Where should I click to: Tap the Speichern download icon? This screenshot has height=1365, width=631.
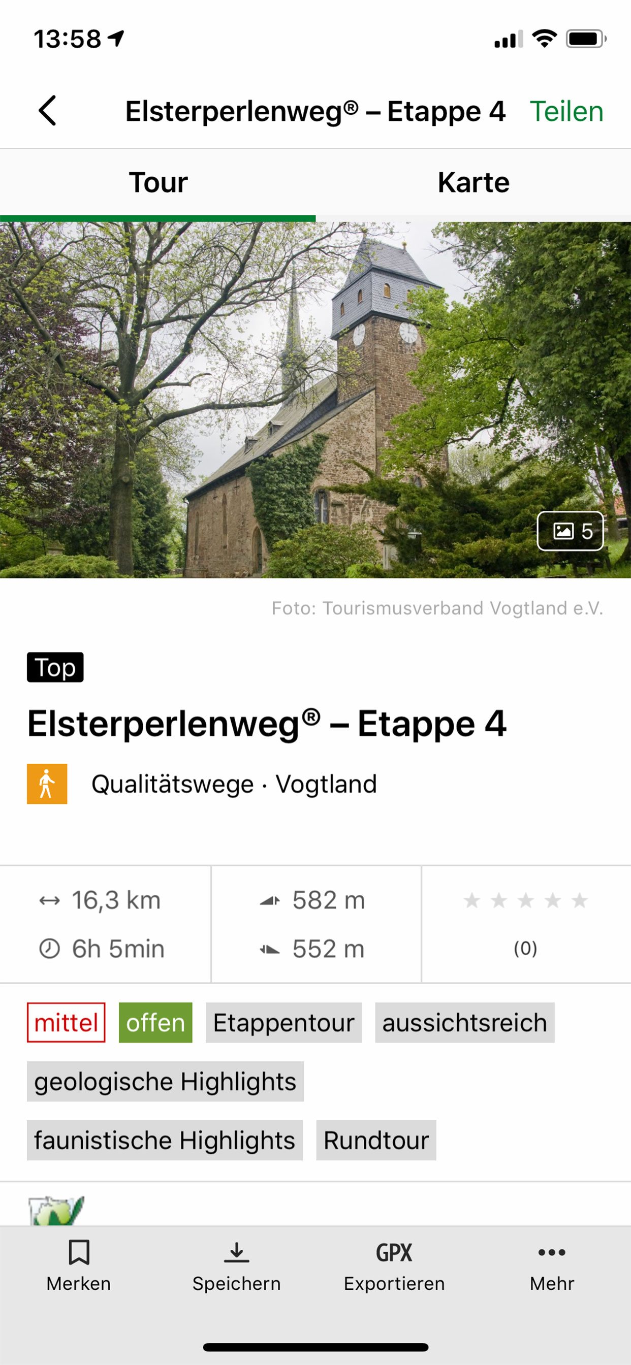(x=236, y=1252)
